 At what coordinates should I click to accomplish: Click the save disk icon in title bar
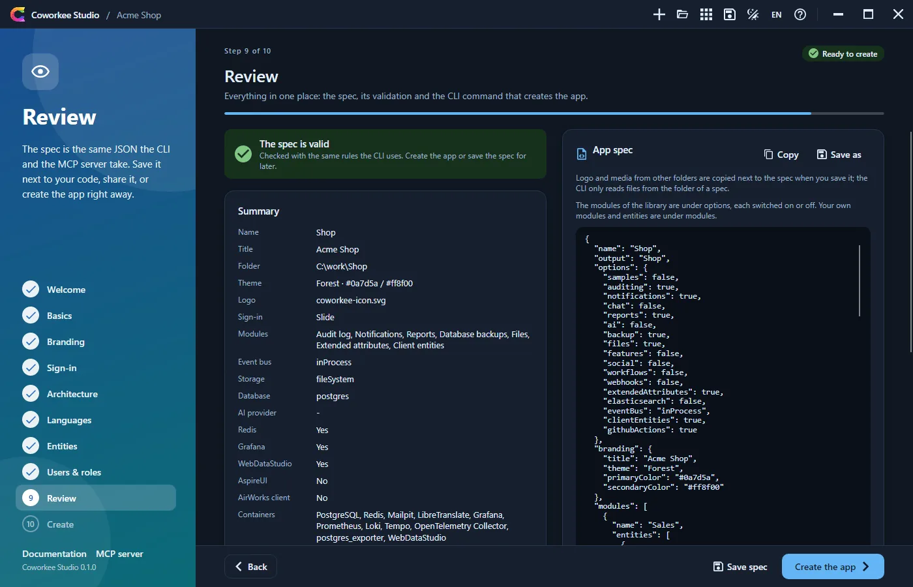[x=730, y=14]
